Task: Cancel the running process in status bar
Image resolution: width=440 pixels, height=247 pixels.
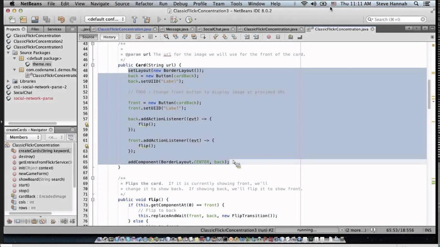Action: pos(342,230)
